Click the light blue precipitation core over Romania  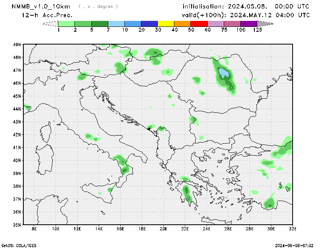pos(223,73)
